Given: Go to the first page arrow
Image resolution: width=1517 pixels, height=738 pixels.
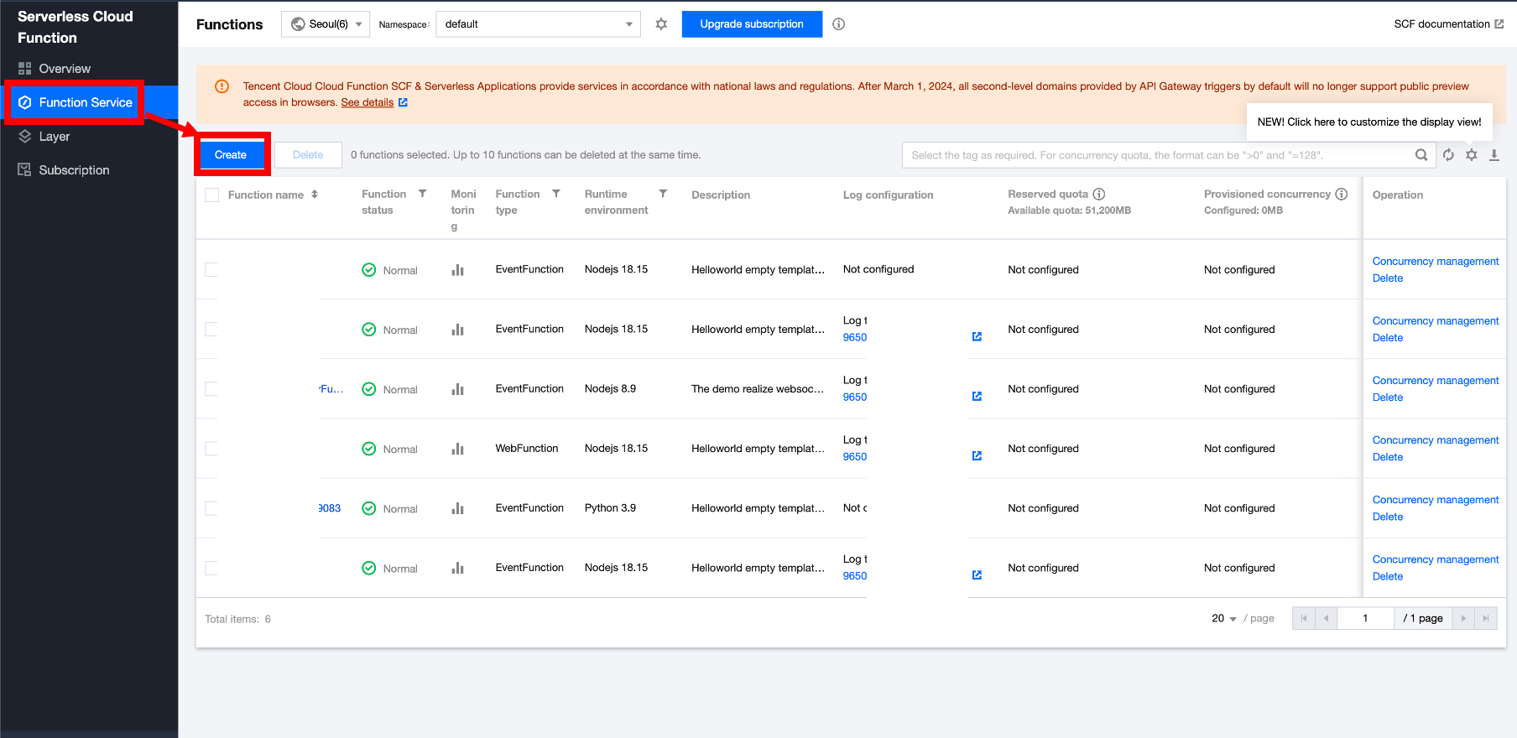Looking at the screenshot, I should click(1304, 618).
